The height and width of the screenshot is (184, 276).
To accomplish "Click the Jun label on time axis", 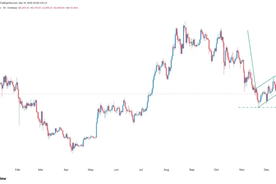I will [116, 170].
